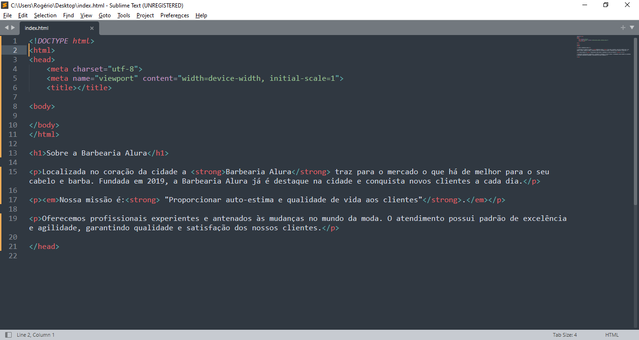Click the closing html tag on line 11
The image size is (639, 340).
(x=44, y=135)
